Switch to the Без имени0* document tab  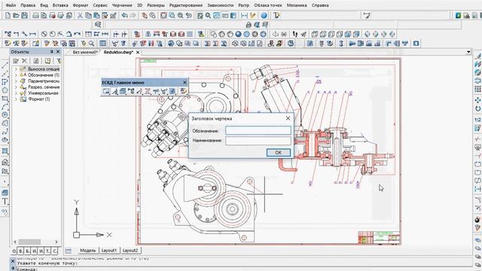pos(85,52)
